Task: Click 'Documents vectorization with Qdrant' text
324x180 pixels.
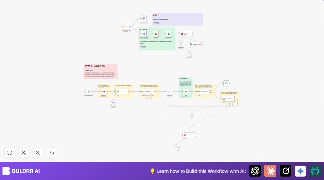Action: coord(156,42)
